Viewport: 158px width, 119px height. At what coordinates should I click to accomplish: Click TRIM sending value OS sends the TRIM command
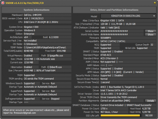pos(39,79)
